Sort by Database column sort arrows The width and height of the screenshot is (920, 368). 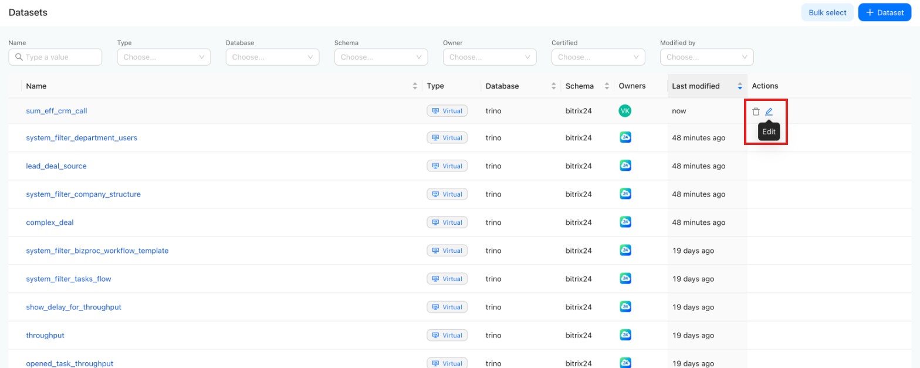553,86
